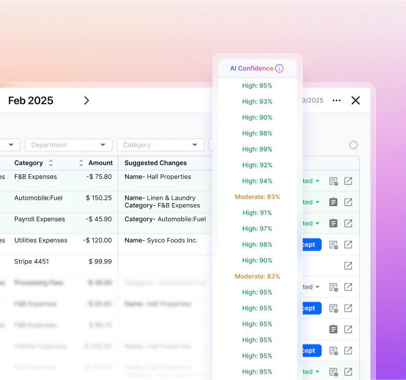Click clipboard notes icon in Payroll Expenses row
This screenshot has height=380, width=406.
[x=333, y=224]
